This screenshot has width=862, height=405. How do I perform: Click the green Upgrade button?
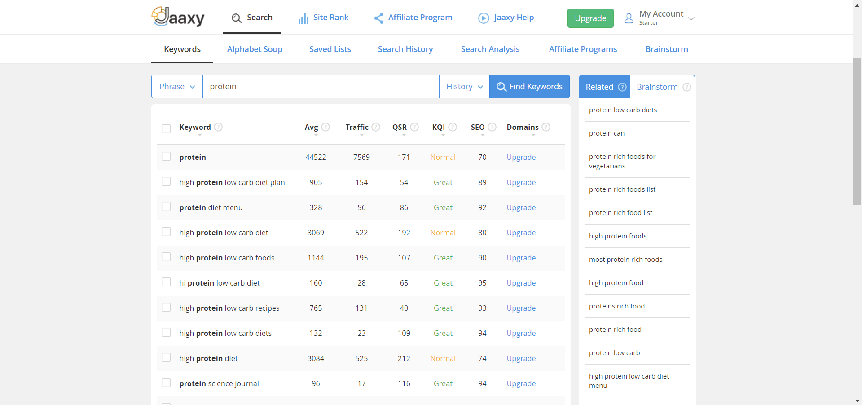click(590, 18)
